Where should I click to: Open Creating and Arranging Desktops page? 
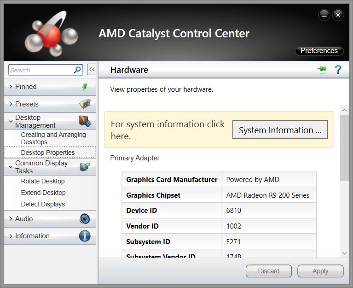[x=53, y=138]
